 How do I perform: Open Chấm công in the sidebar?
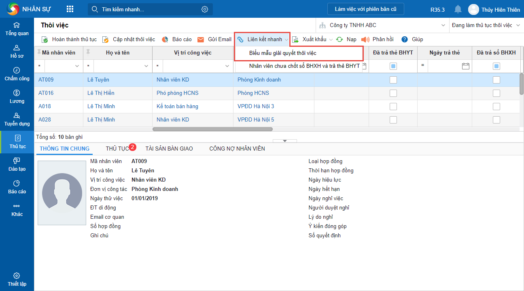click(17, 74)
